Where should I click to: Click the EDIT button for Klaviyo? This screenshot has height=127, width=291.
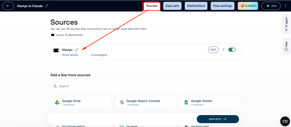[213, 50]
